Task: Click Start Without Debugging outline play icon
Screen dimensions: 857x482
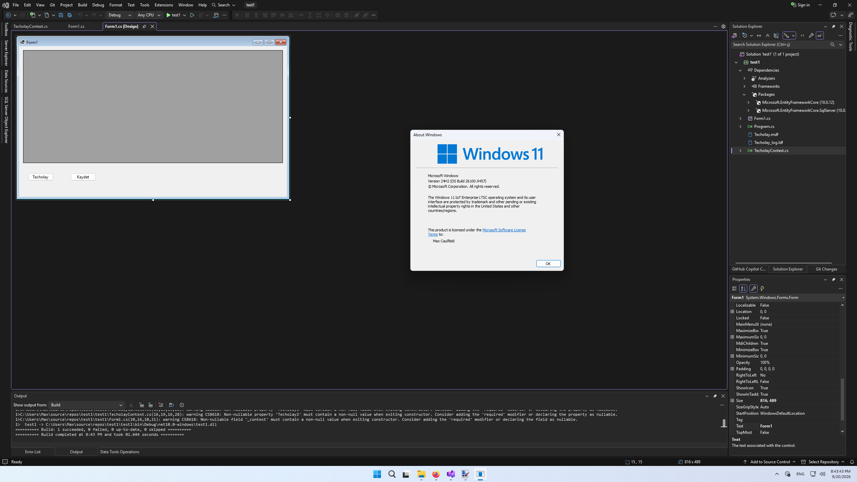Action: [192, 15]
